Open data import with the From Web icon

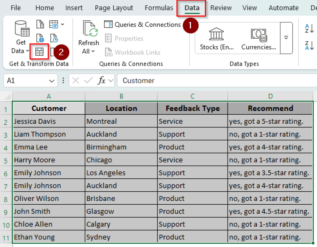40,37
